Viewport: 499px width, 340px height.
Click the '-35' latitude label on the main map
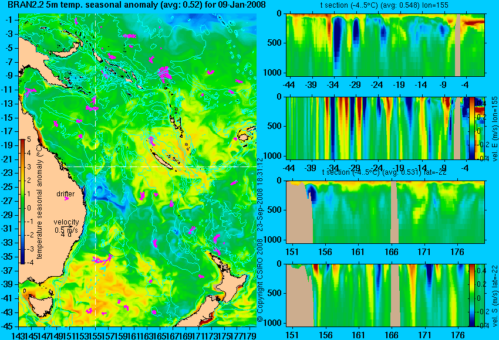[x=7, y=256]
